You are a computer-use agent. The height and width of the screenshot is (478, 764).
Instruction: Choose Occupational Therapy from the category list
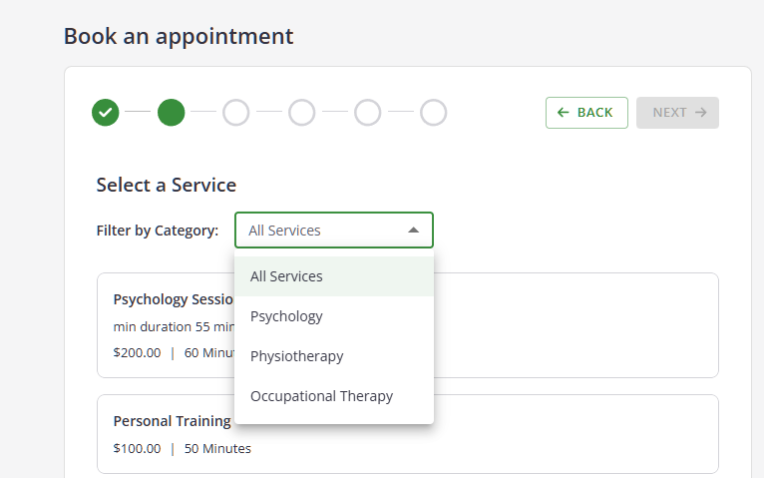[x=321, y=396]
